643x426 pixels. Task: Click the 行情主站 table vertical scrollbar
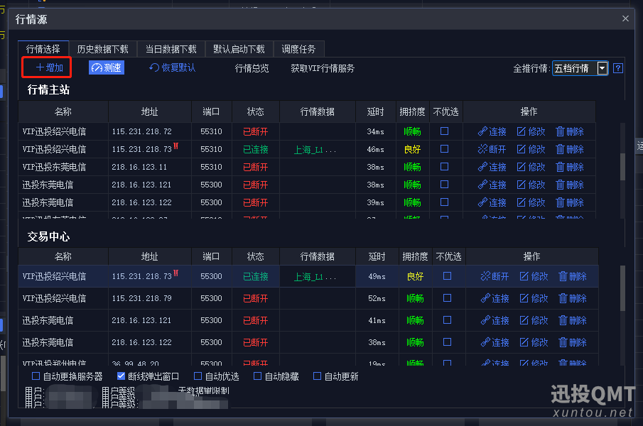click(622, 167)
